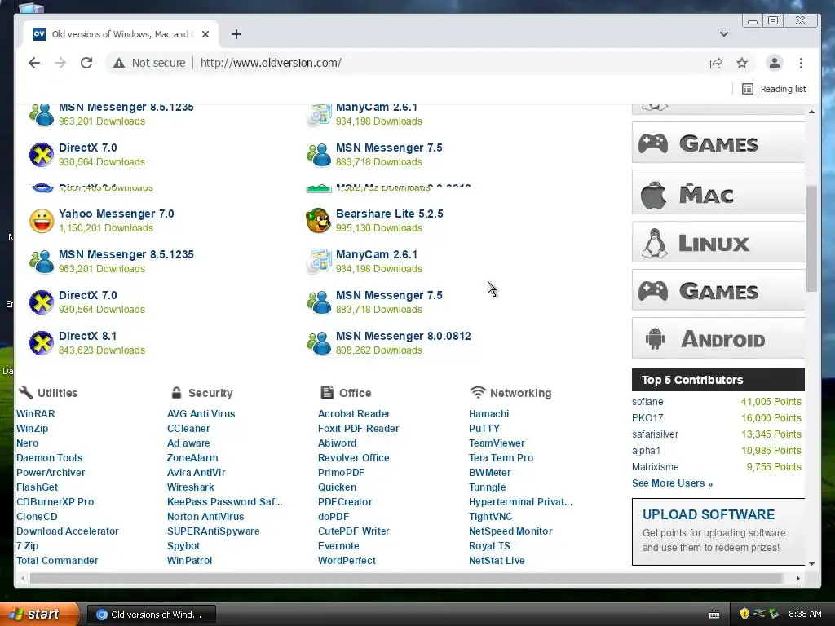
Task: Open the DirectX 8.1 link
Action: [87, 336]
